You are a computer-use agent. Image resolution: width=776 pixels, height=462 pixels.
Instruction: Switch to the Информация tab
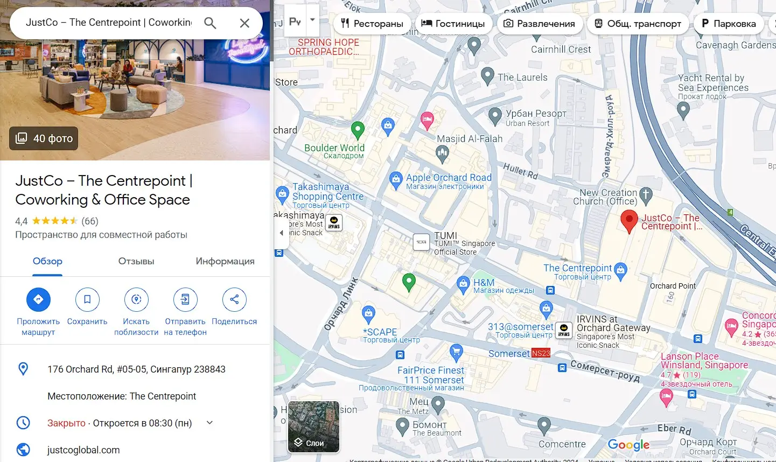[225, 261]
